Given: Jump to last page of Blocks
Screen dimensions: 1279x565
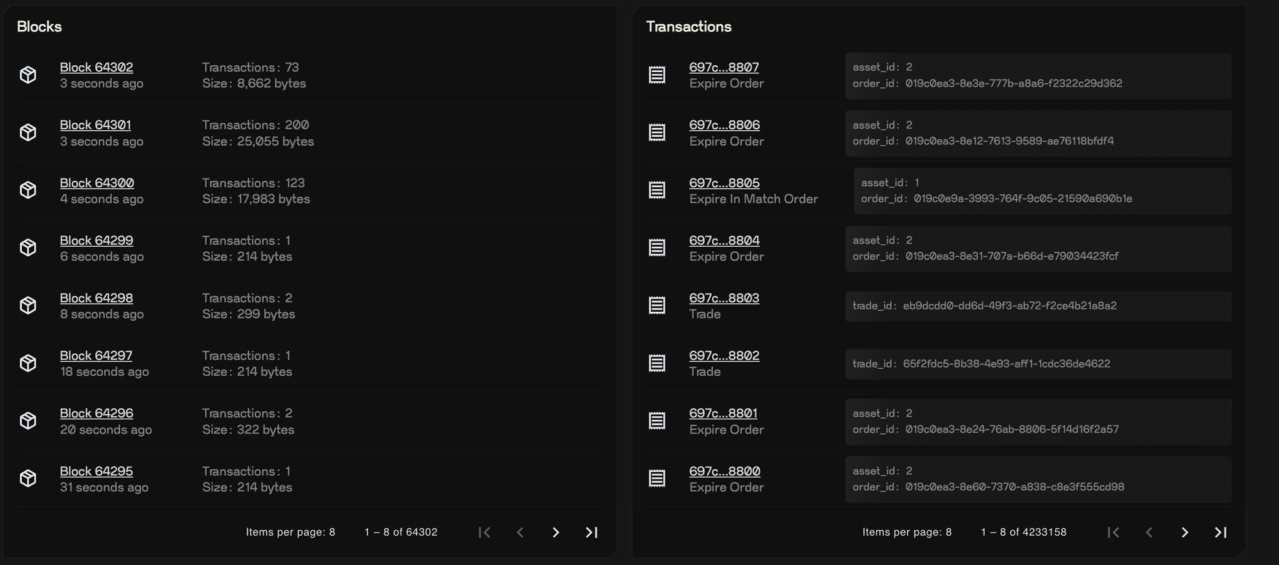Looking at the screenshot, I should (592, 532).
